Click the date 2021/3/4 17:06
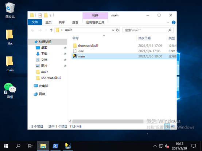 [149, 51]
